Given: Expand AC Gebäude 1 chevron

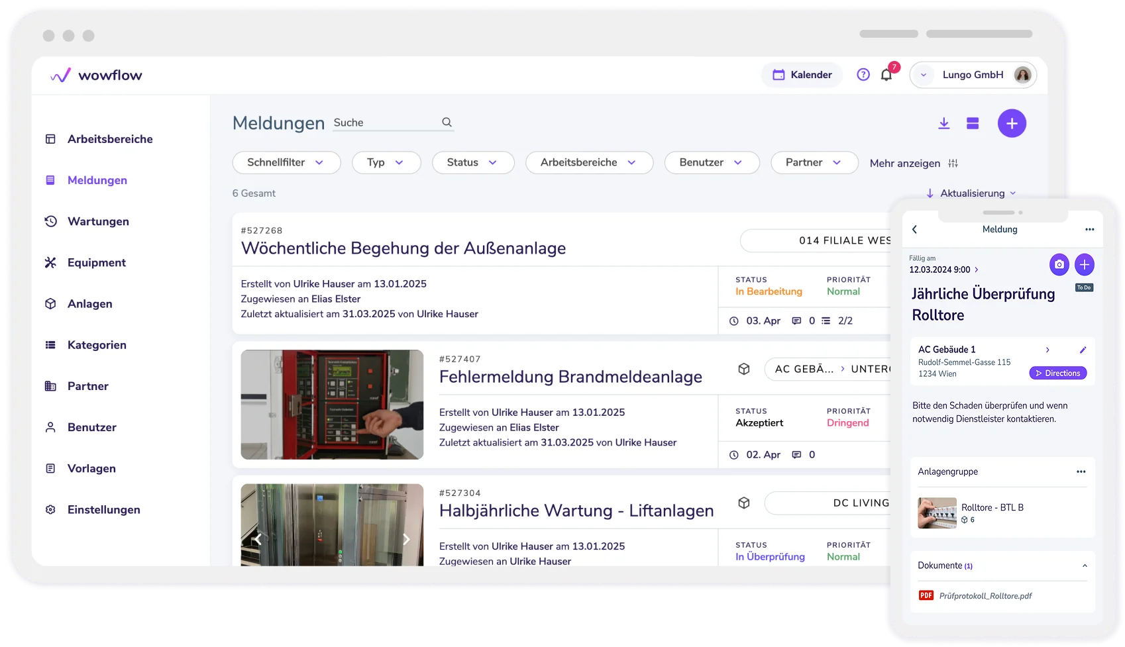Looking at the screenshot, I should 1047,350.
